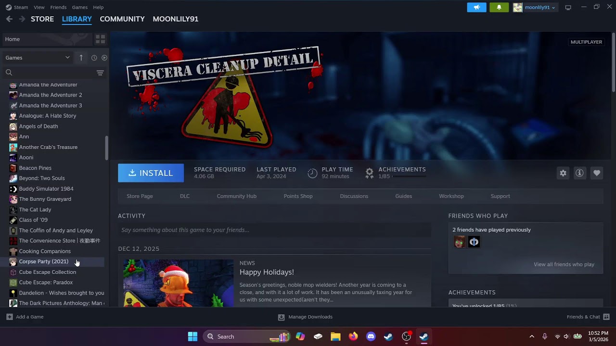This screenshot has width=616, height=346.
Task: Open the Help menu
Action: [x=98, y=7]
